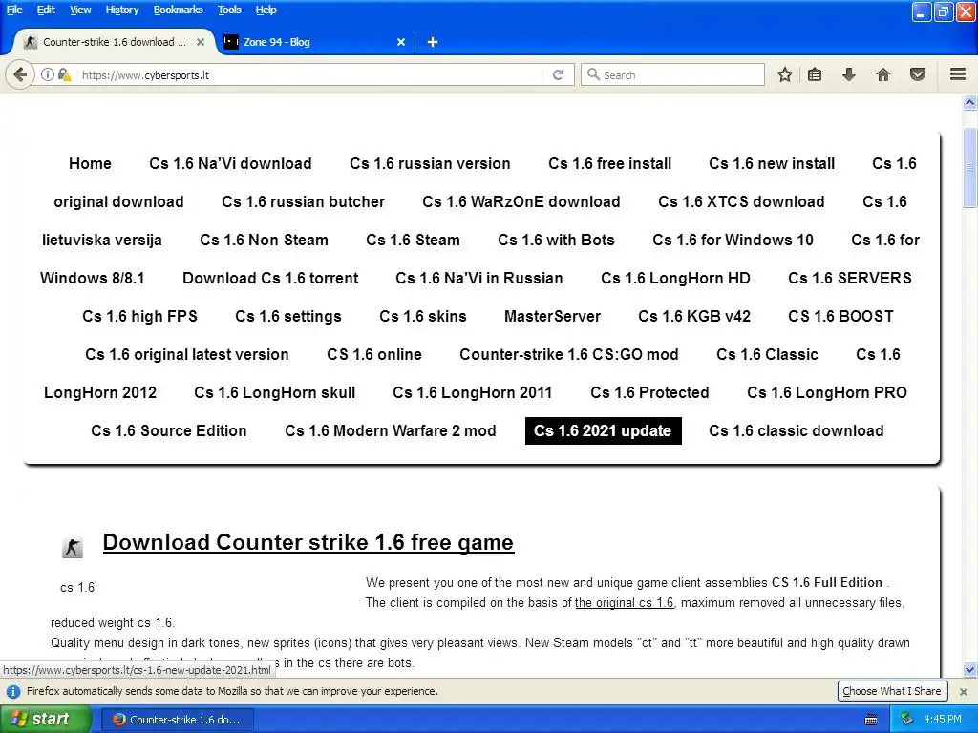Save page to Pocket icon
The width and height of the screenshot is (978, 733).
(918, 74)
